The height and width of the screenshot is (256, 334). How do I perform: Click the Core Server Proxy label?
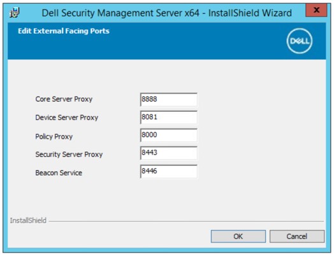coord(64,99)
